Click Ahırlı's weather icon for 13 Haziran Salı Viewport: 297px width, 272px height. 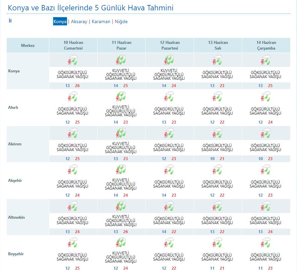(217, 97)
